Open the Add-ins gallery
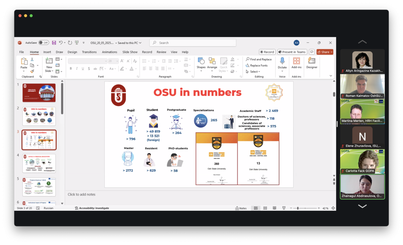403x245 pixels. coord(296,63)
